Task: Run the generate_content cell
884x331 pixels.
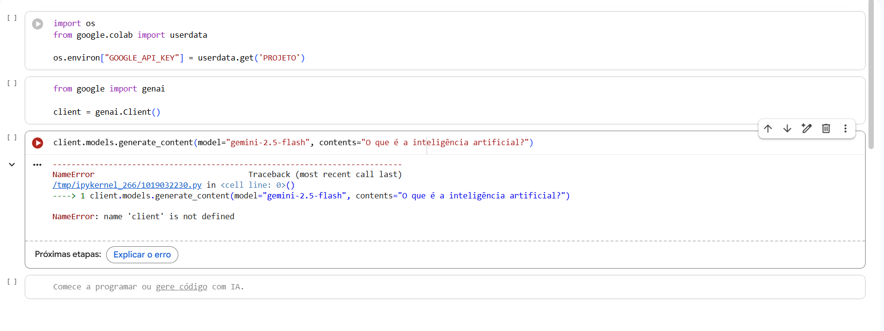Action: pyautogui.click(x=37, y=143)
